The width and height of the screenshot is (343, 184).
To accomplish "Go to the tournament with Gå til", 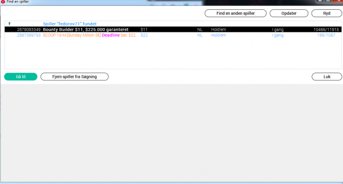I will (21, 77).
